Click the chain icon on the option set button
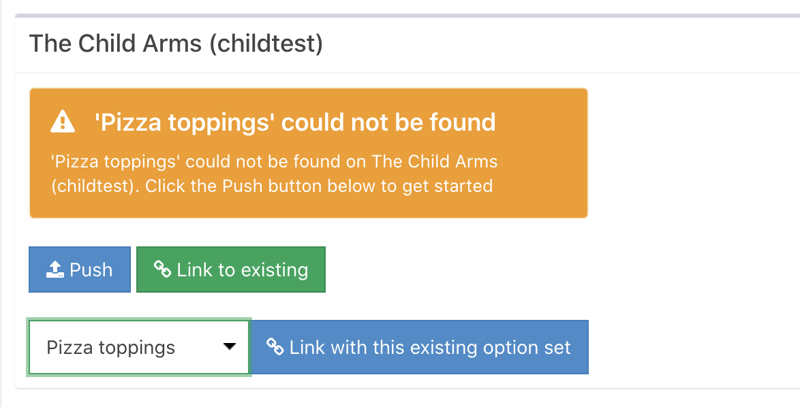Screen dimensions: 800x407 pyautogui.click(x=275, y=347)
